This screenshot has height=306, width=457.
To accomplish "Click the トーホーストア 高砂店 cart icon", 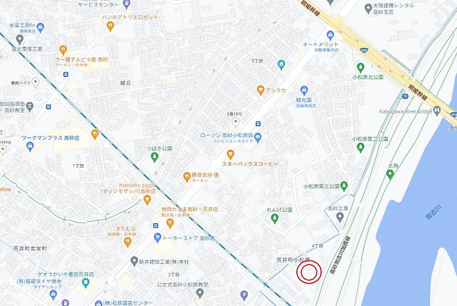I will click(158, 238).
